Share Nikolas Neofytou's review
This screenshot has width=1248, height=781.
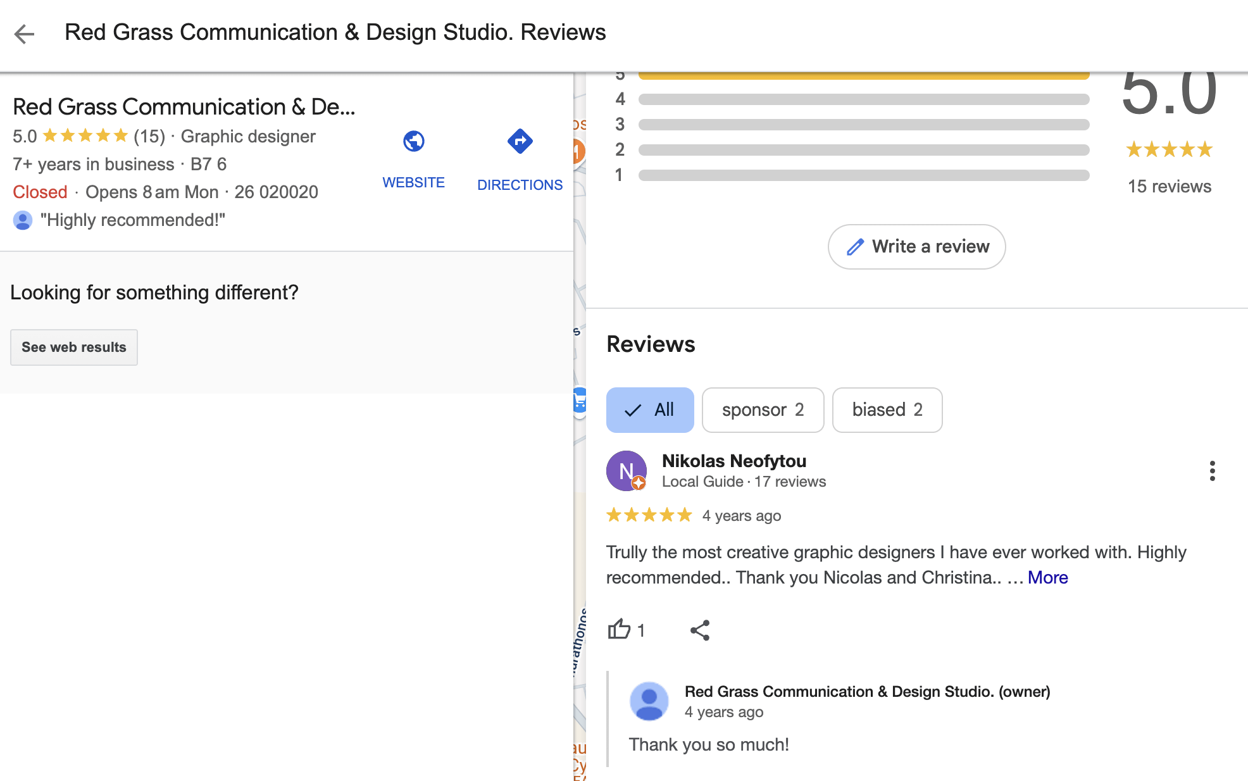(700, 630)
